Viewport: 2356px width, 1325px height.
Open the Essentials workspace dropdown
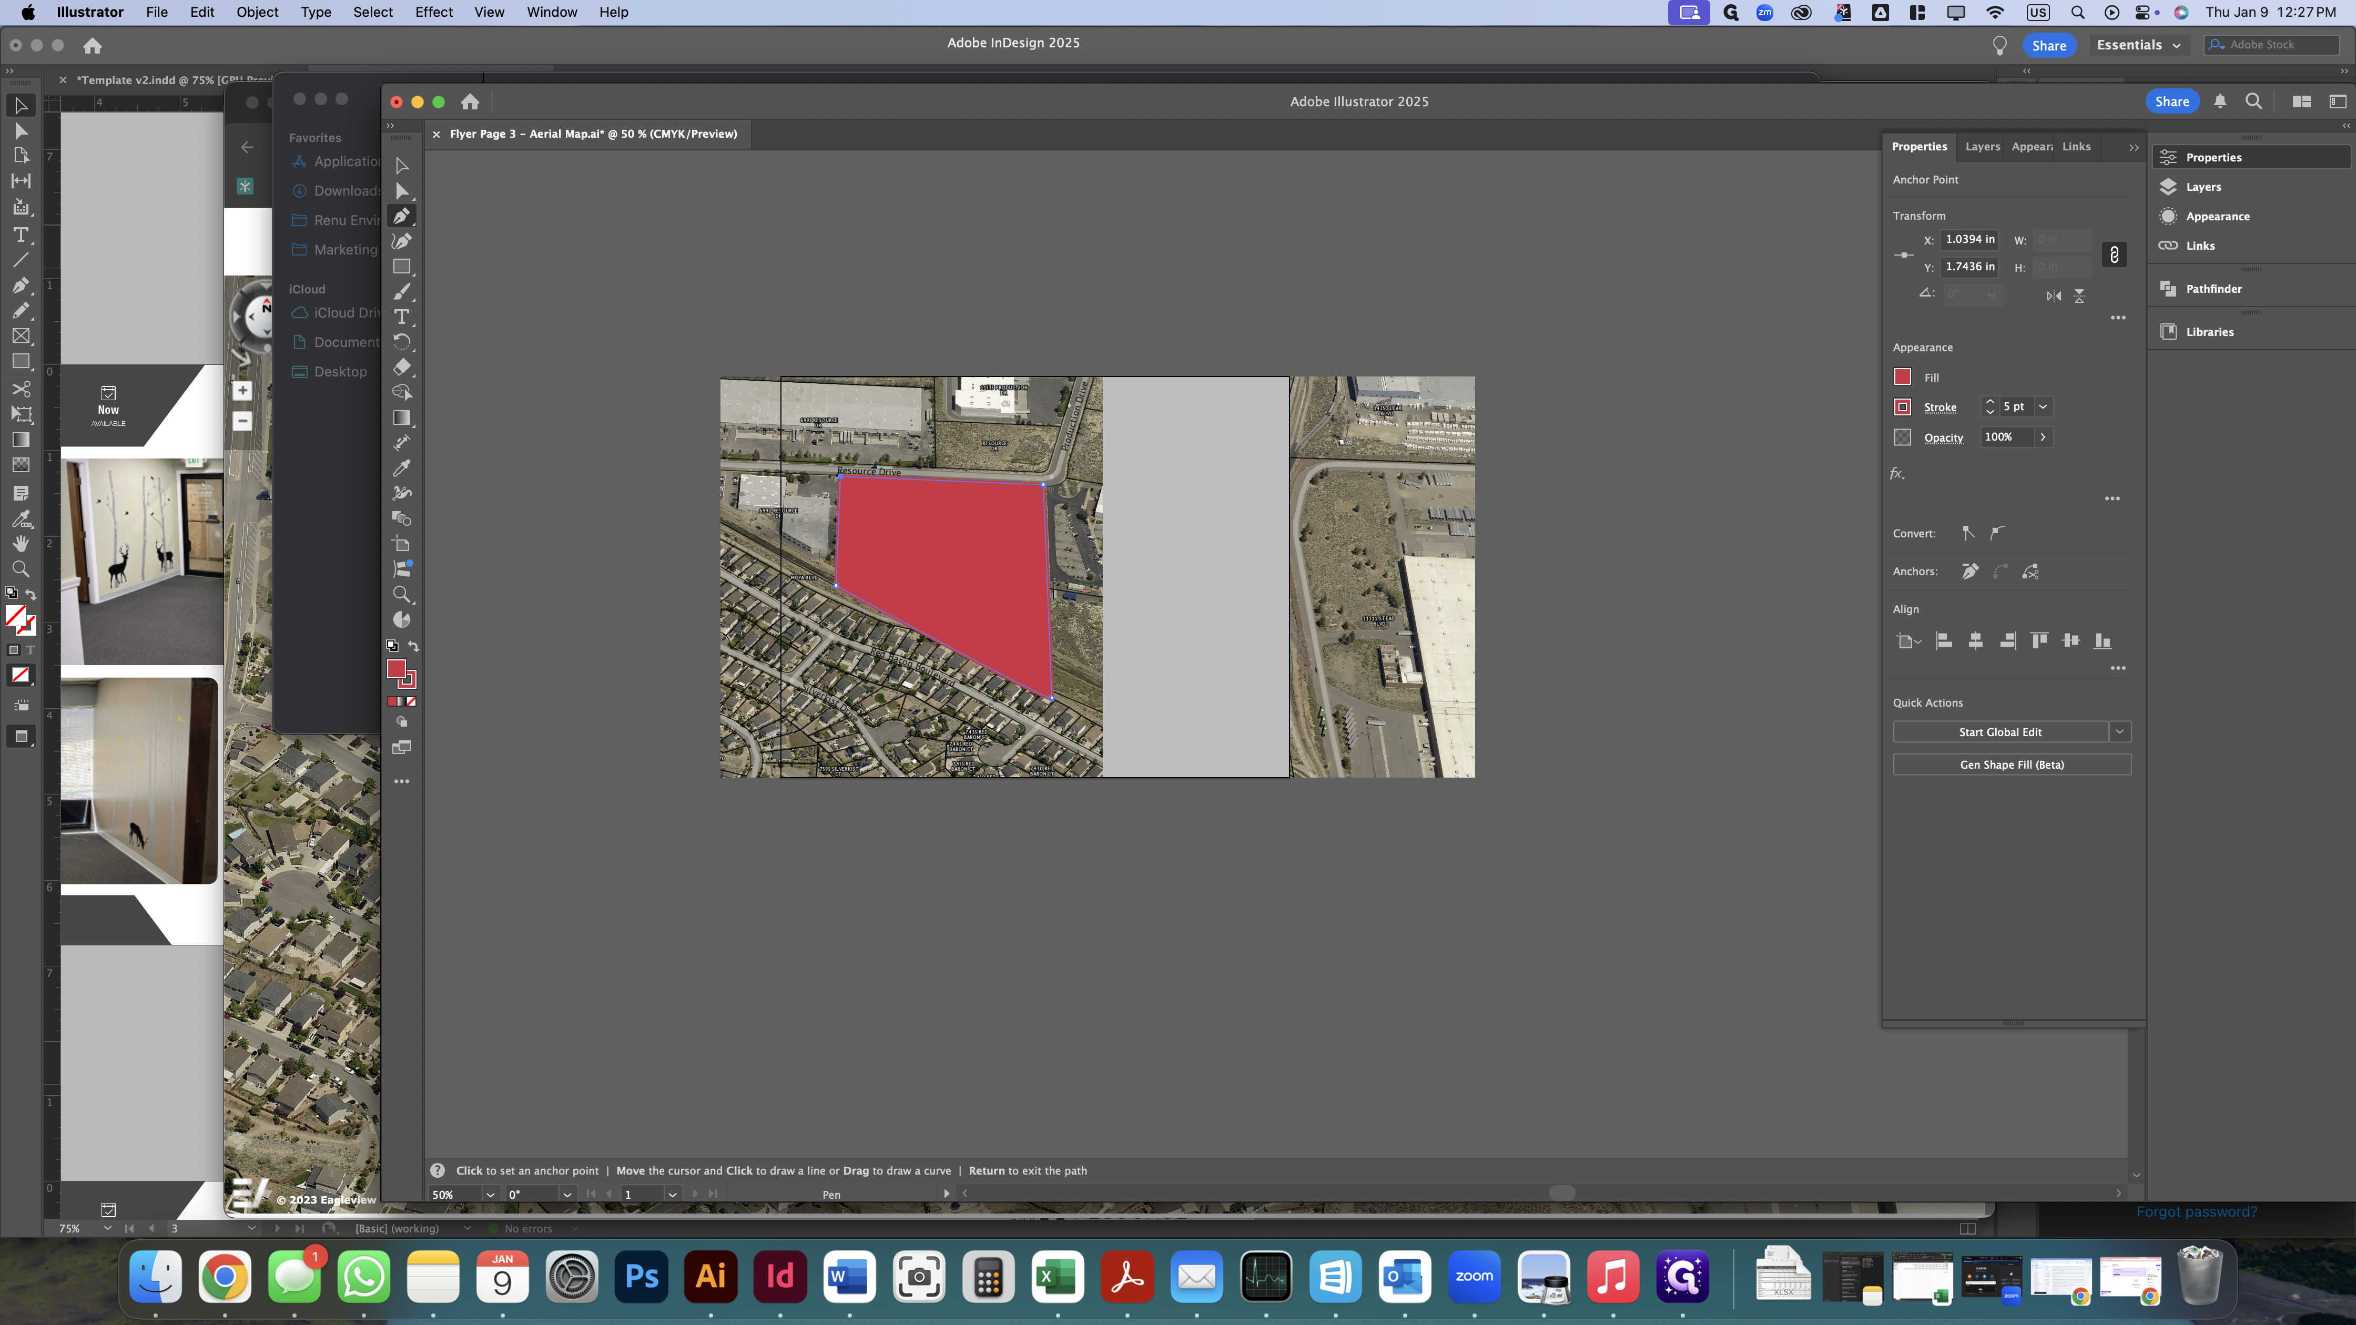point(2138,45)
